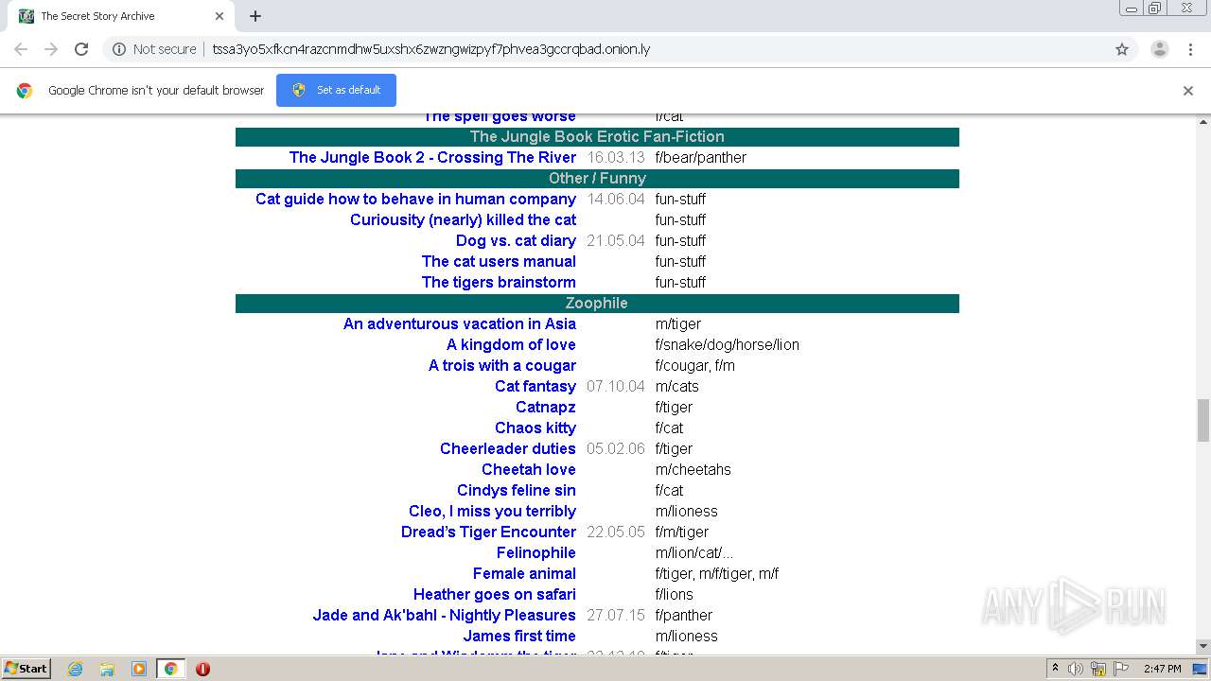
Task: Click the Other / Funny section header
Action: tap(597, 178)
